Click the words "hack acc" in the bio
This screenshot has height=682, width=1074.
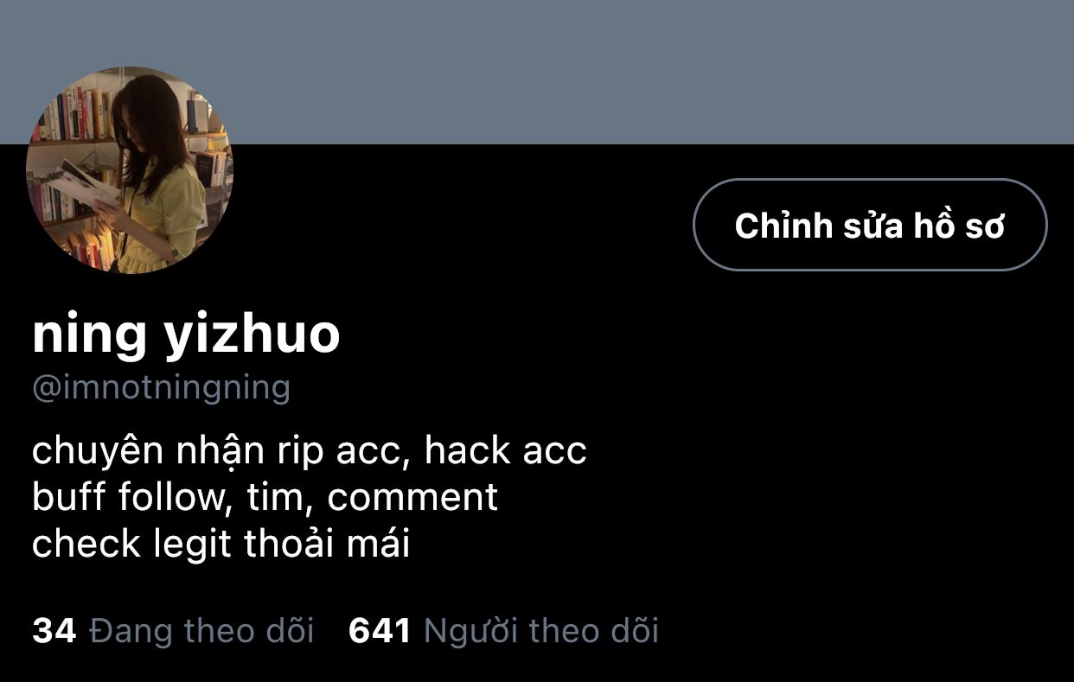click(x=506, y=451)
